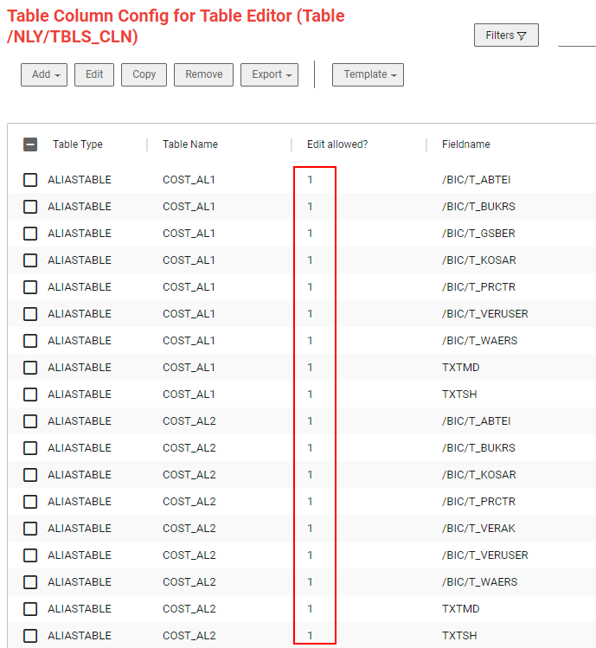Screen dimensions: 596x648
Task: Check the COST_AL2 /BIC/T_VERAK row checkbox
Action: [x=30, y=529]
